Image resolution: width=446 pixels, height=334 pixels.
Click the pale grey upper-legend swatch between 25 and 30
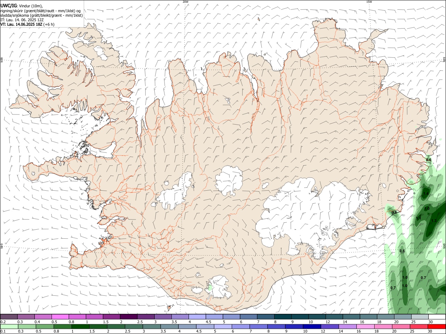click(x=420, y=317)
